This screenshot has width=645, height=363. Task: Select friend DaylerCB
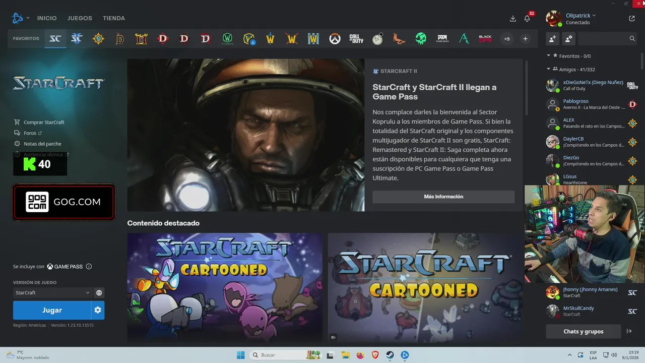(x=593, y=142)
